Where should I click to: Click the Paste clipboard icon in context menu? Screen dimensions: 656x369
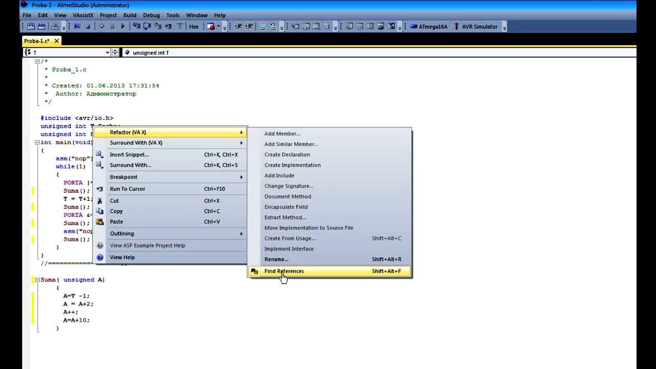(x=100, y=222)
